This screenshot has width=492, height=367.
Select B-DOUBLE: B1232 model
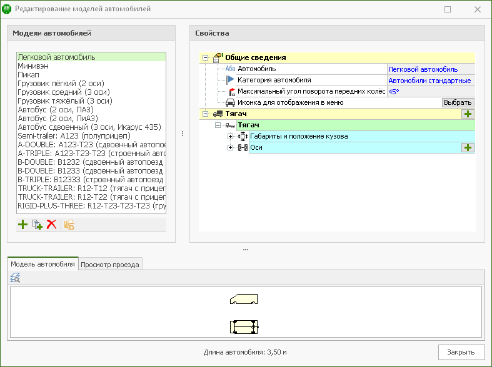91,162
